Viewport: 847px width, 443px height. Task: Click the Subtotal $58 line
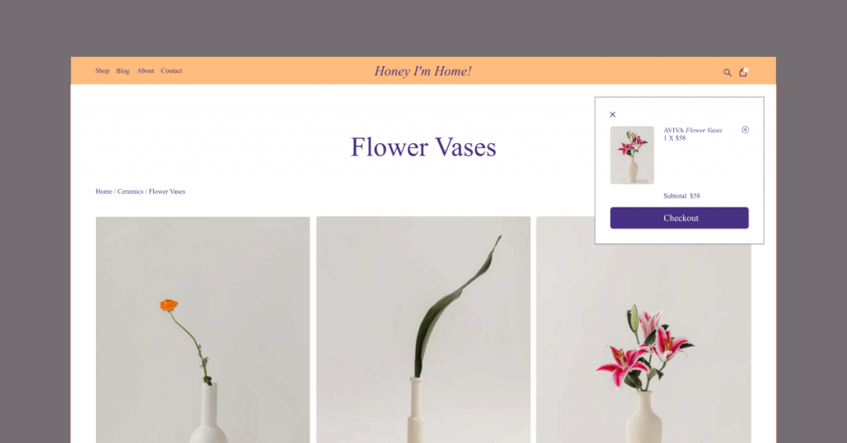pos(682,196)
